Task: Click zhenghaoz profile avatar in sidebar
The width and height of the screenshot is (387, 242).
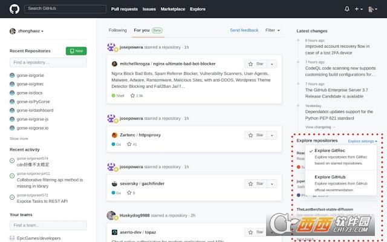Action: click(13, 31)
